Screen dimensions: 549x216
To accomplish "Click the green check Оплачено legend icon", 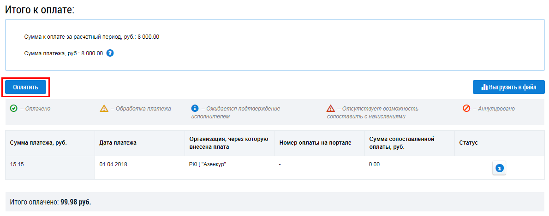I will (14, 109).
